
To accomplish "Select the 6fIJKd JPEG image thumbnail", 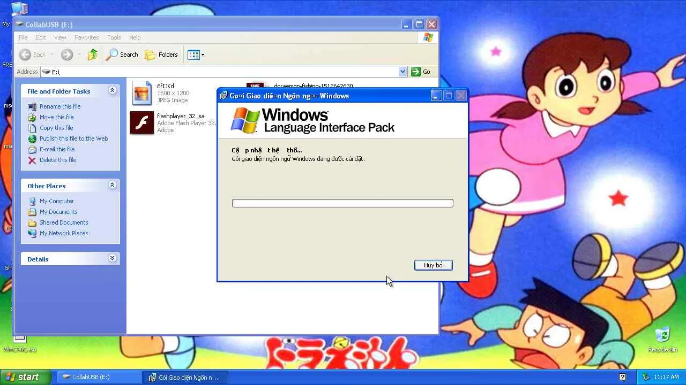I will tap(142, 93).
